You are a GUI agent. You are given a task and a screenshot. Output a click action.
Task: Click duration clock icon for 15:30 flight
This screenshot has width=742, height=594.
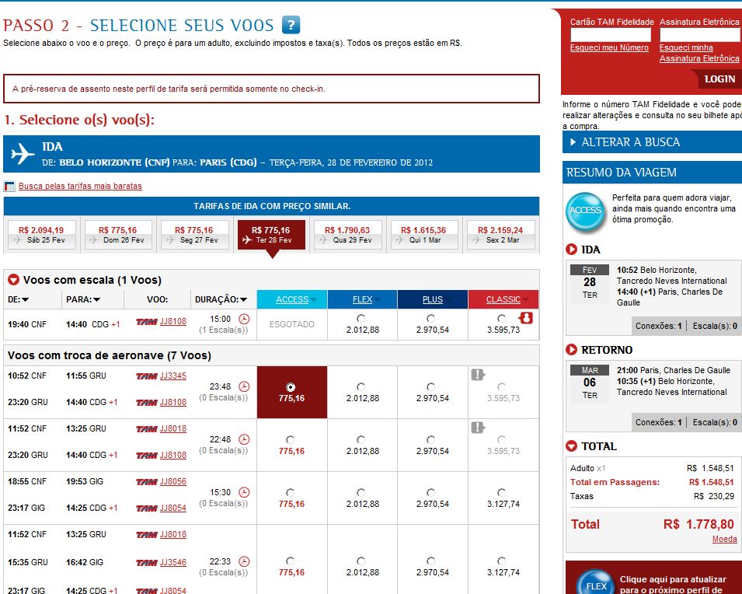(244, 492)
